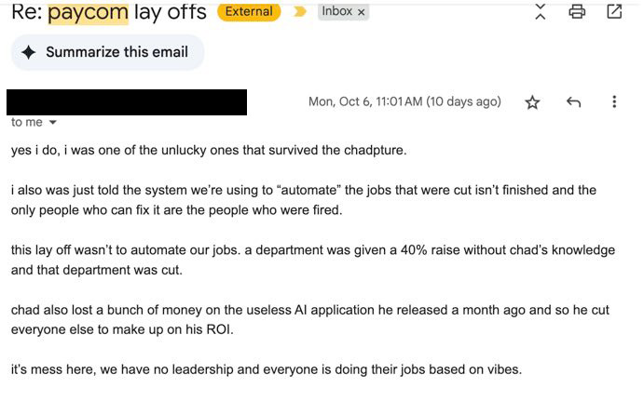Viewport: 644px width, 415px height.
Task: Remove the Inbox label with its X
Action: pos(362,12)
